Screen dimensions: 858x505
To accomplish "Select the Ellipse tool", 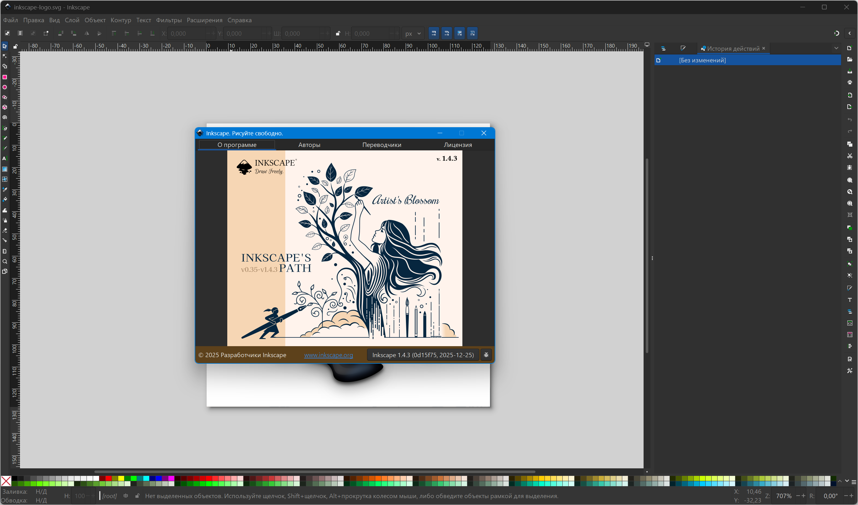I will [x=5, y=87].
